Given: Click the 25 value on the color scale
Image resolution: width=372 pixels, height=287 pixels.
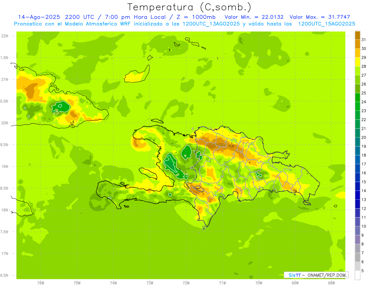Looking at the screenshot, I should coord(364,93).
